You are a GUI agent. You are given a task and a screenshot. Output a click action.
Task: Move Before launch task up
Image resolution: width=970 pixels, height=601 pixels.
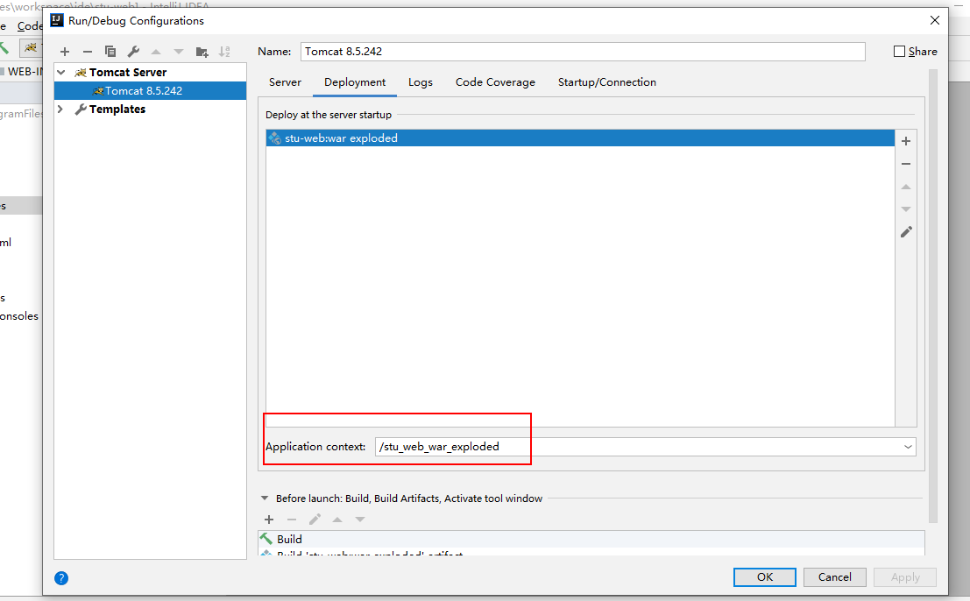pos(337,520)
